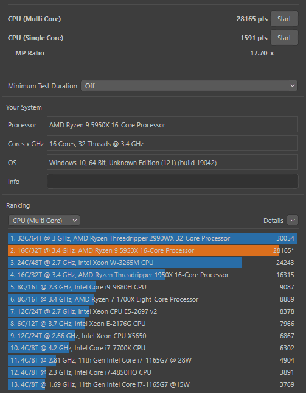
Task: Click the 28165 pts multi core score
Action: (x=252, y=19)
